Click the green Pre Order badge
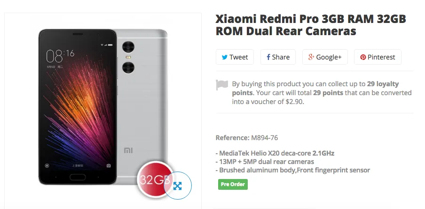425x209 pixels. 233,185
